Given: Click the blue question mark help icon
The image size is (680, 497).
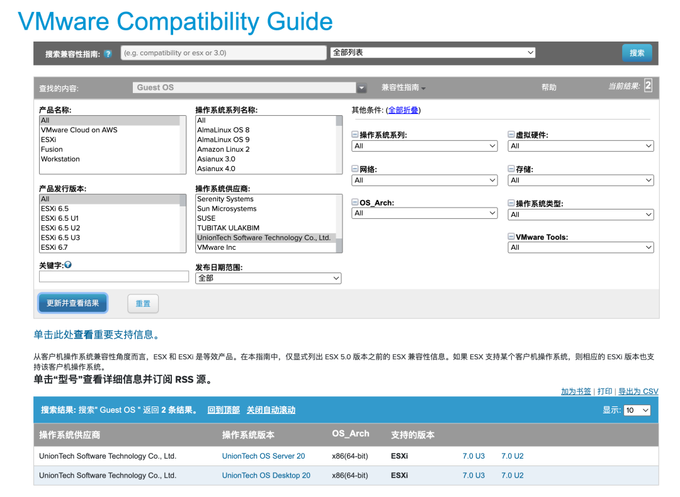Looking at the screenshot, I should click(108, 53).
